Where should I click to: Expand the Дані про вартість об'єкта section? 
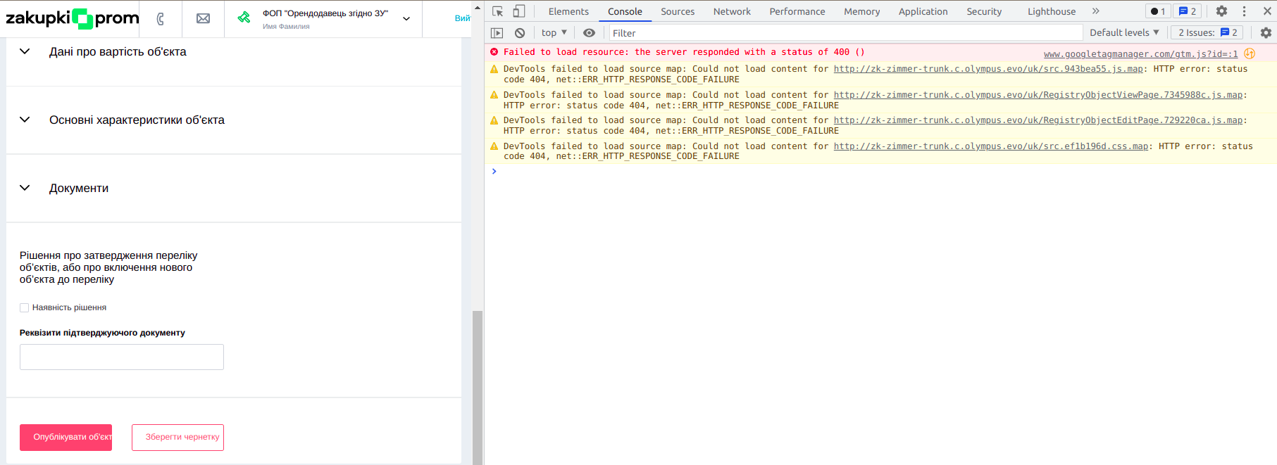[x=25, y=52]
